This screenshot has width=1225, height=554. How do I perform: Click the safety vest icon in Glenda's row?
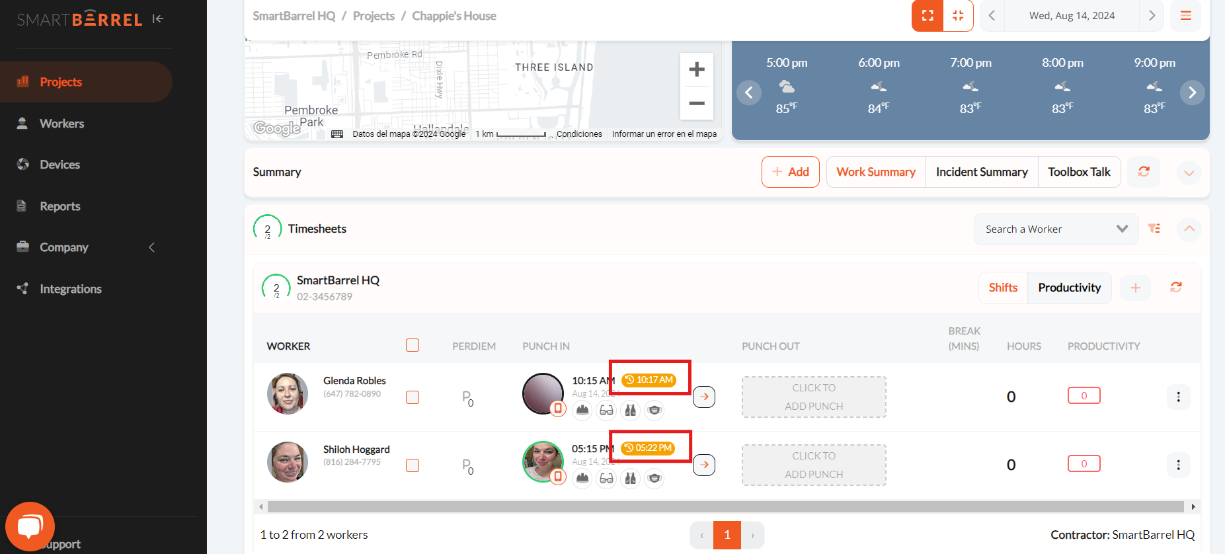(x=631, y=410)
